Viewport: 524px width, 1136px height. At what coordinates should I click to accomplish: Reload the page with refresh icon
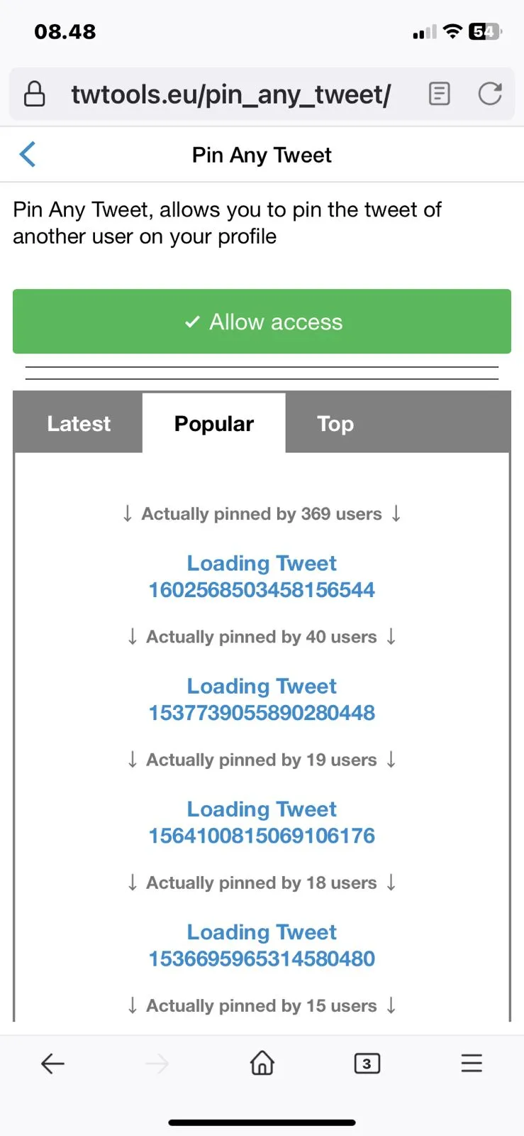[x=490, y=94]
